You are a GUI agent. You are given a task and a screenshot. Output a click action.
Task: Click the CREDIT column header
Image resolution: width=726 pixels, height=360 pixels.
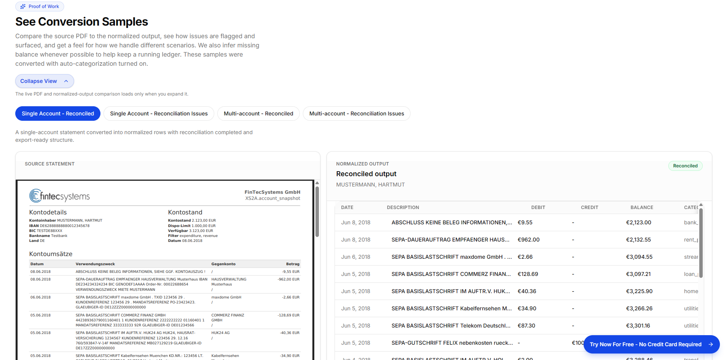589,207
